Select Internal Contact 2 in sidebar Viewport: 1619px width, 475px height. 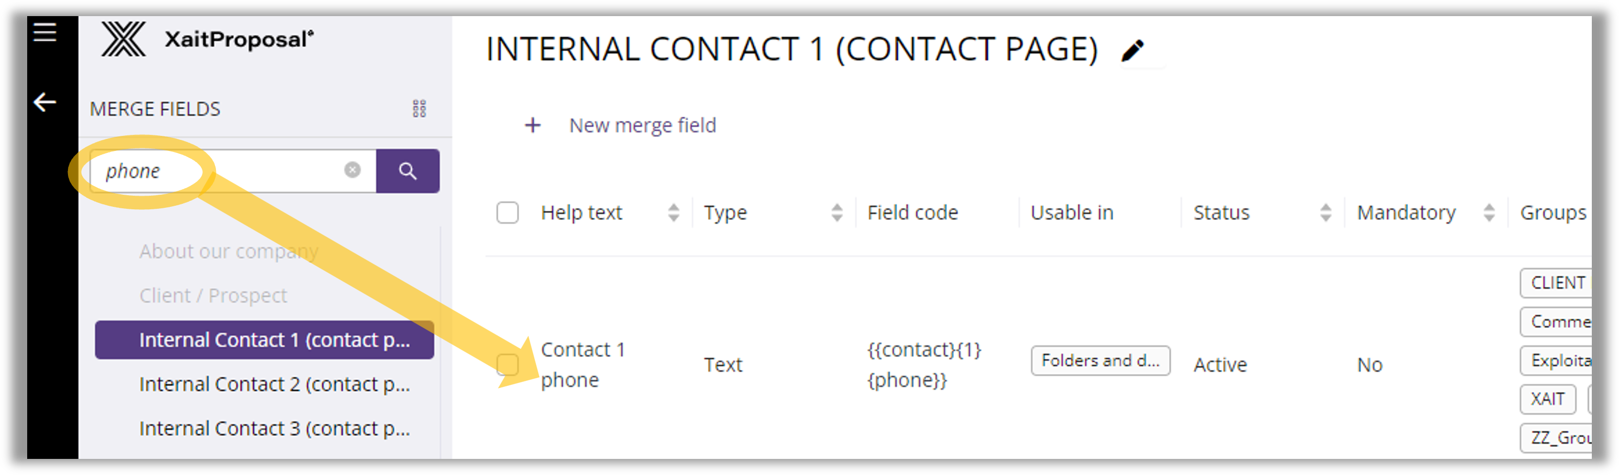click(x=274, y=384)
